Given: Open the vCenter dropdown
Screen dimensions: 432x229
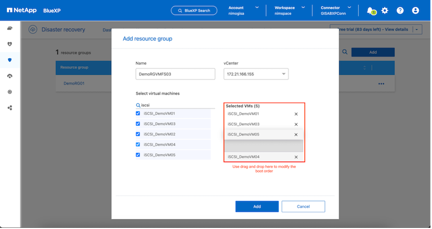Looking at the screenshot, I should (x=255, y=74).
